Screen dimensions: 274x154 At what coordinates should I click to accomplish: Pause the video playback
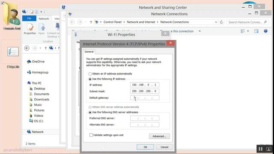pyautogui.click(x=260, y=149)
